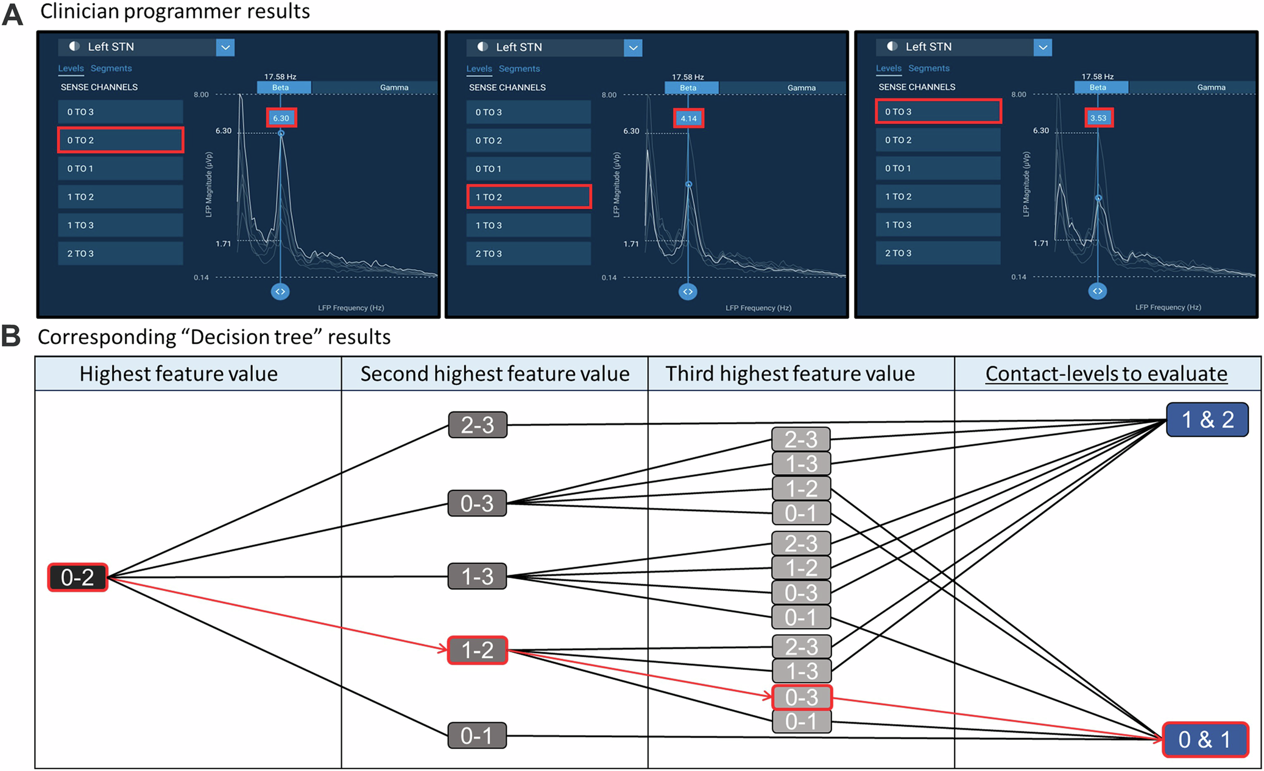
Task: Click the half-moon icon in middle panel's Left STN selector
Action: point(482,47)
